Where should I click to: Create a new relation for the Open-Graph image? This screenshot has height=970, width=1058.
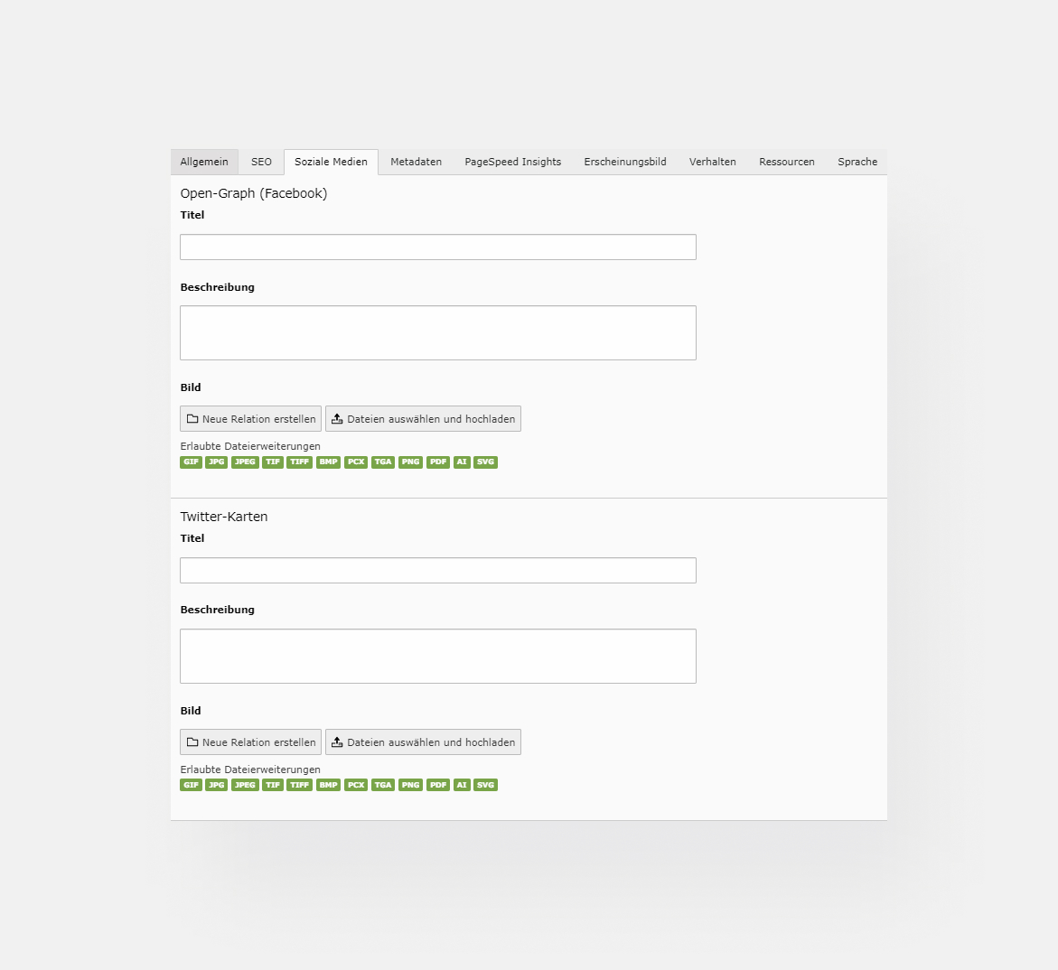250,418
